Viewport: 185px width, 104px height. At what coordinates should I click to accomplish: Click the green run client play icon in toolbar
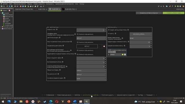click(175, 6)
